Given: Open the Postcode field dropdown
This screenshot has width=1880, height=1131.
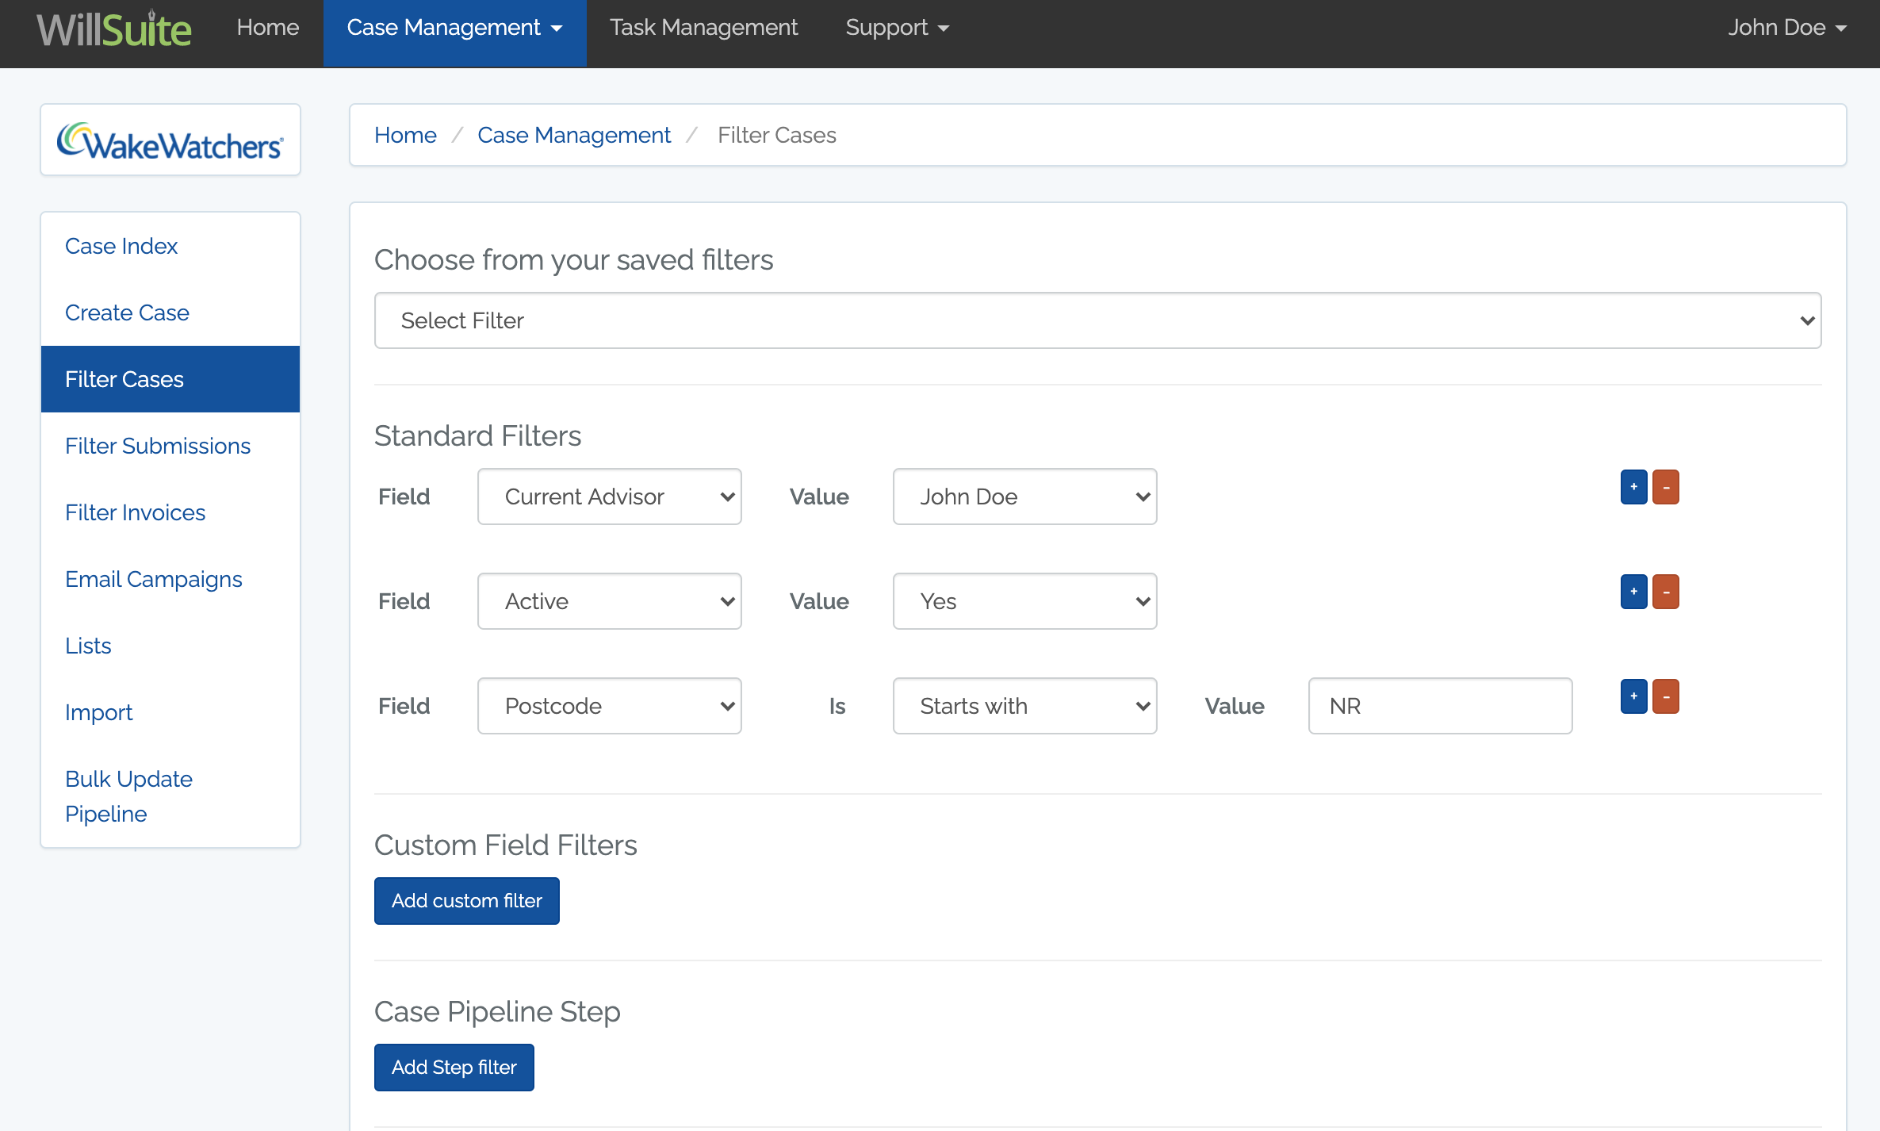Looking at the screenshot, I should click(x=609, y=706).
